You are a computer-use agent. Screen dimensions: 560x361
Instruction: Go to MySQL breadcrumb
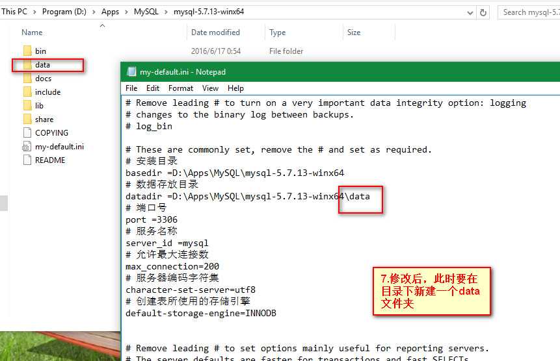pyautogui.click(x=146, y=12)
